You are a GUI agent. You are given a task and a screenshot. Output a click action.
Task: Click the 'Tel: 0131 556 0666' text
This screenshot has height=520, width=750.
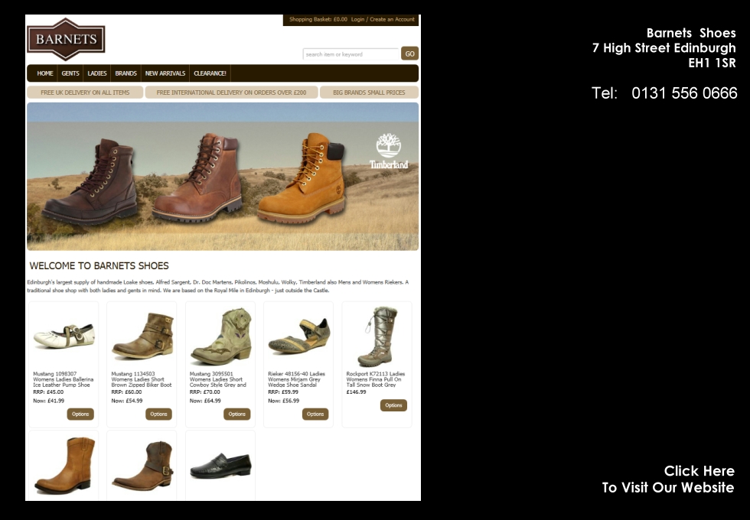coord(664,93)
